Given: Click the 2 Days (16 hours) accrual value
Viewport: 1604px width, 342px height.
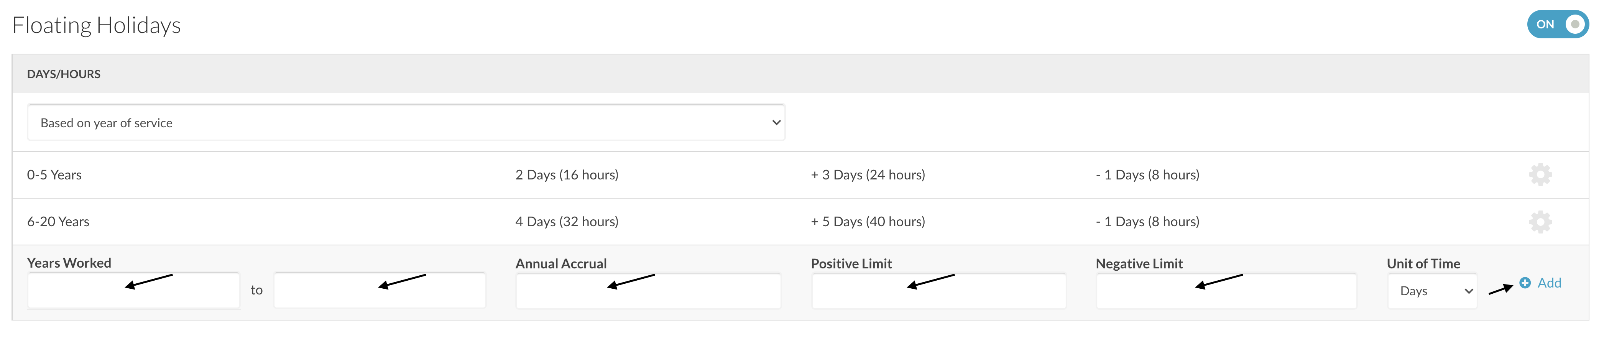Looking at the screenshot, I should coord(567,175).
